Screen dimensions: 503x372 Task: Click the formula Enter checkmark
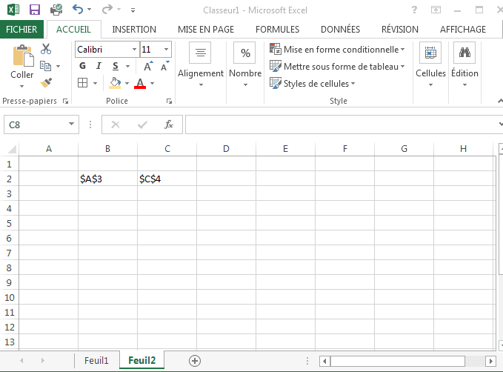pos(142,124)
